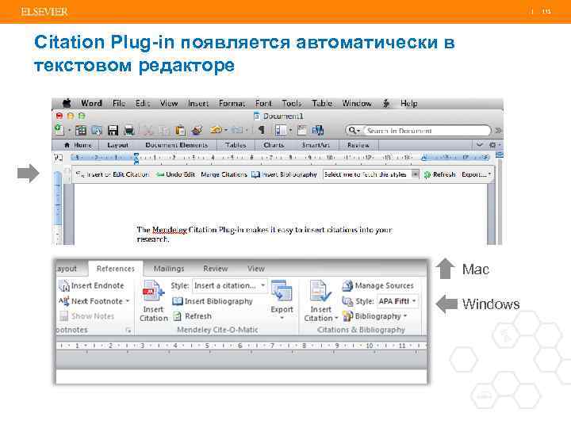Screen dimensions: 571x428
Task: Open the Window menu
Action: click(x=357, y=103)
